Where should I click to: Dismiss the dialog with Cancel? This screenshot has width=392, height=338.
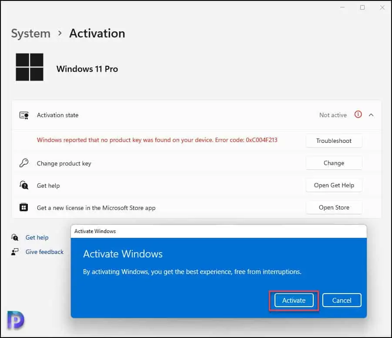(x=342, y=301)
